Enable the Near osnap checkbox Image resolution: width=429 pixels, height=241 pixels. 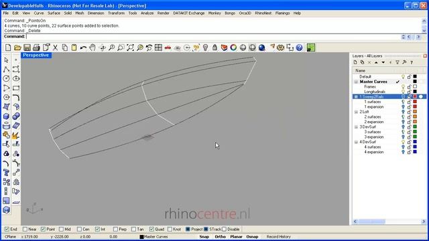click(25, 229)
